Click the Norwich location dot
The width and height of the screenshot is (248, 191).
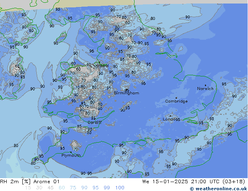(205, 85)
